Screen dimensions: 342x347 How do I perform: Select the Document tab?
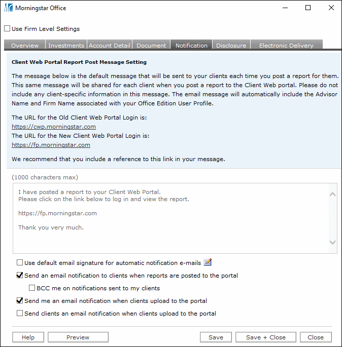(151, 45)
